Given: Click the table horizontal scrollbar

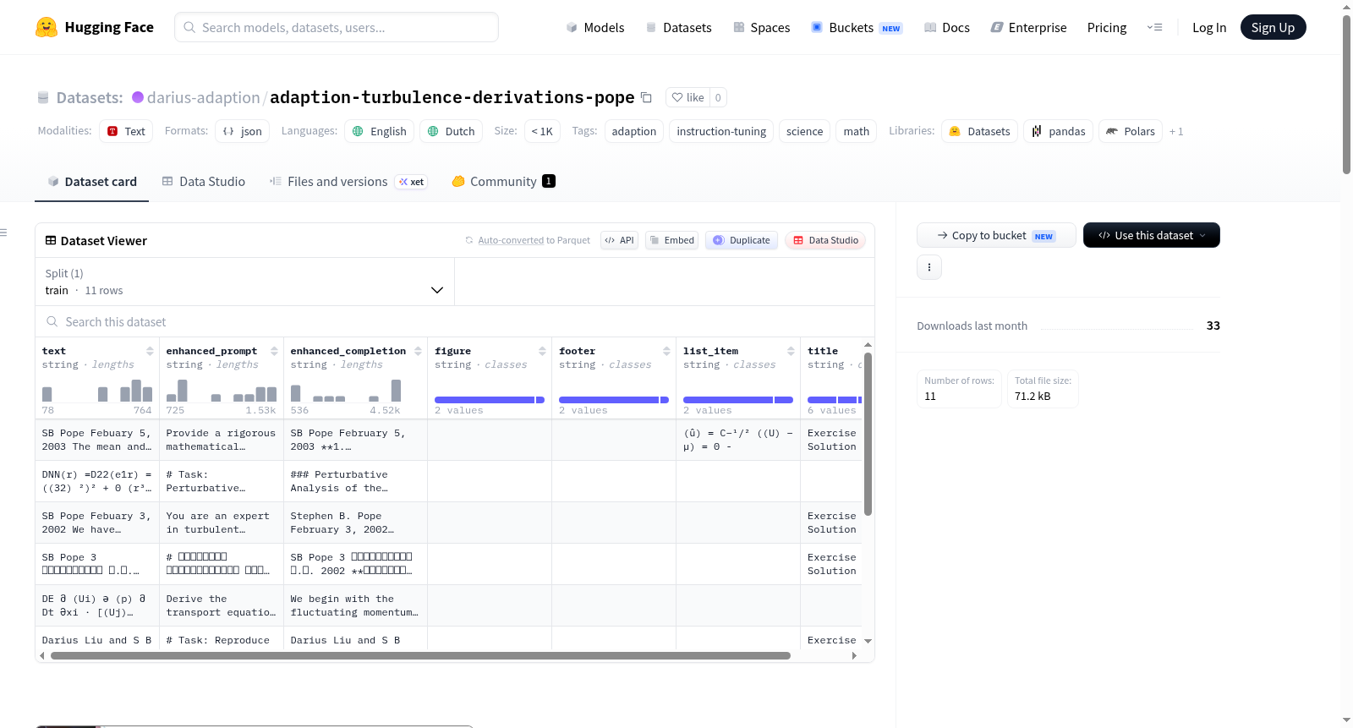Looking at the screenshot, I should tap(420, 655).
